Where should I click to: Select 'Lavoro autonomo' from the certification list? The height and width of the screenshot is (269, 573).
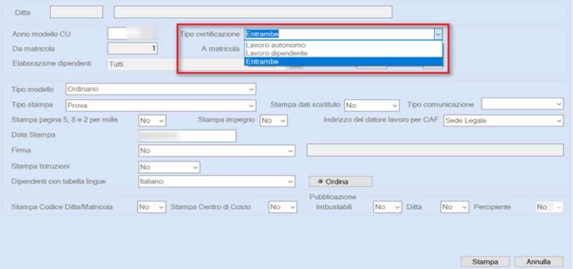(x=343, y=45)
